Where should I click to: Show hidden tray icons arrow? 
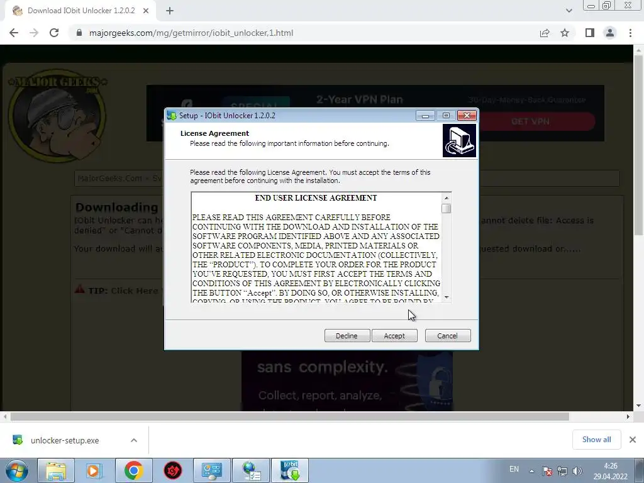(531, 471)
